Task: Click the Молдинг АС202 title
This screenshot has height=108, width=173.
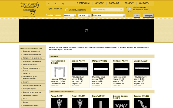Action: click(100, 61)
